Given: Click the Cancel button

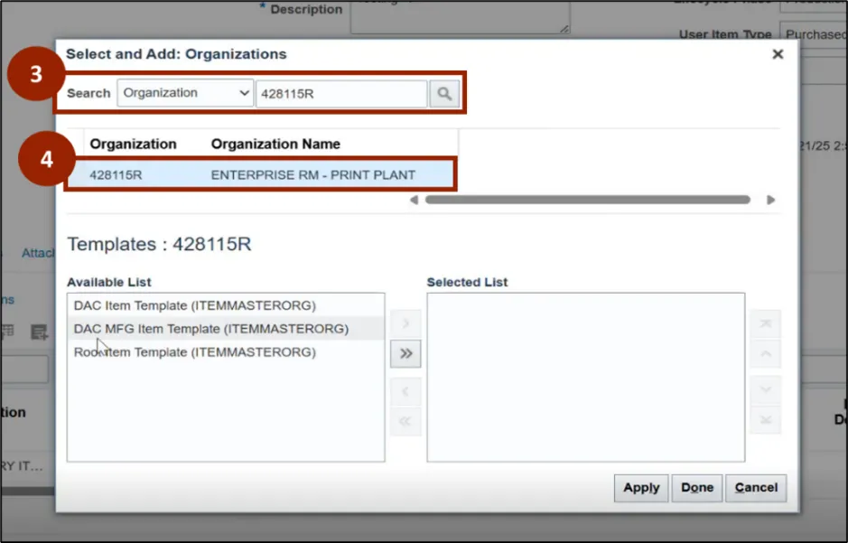Looking at the screenshot, I should pyautogui.click(x=756, y=488).
